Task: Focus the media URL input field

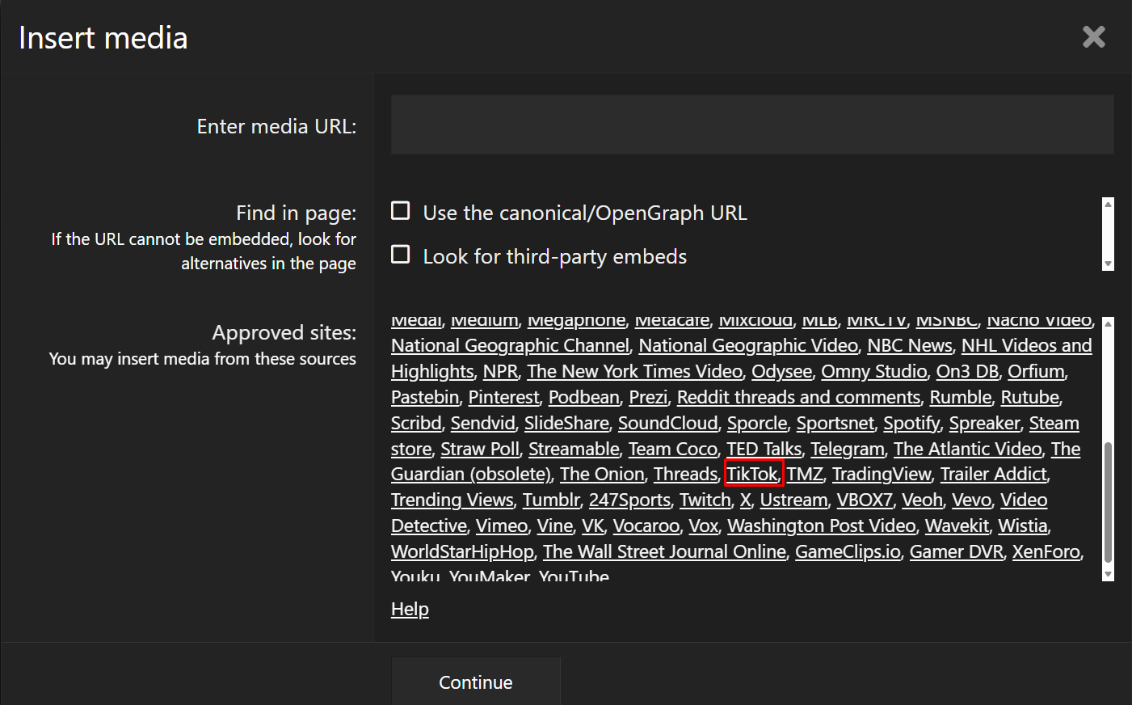Action: (x=752, y=125)
